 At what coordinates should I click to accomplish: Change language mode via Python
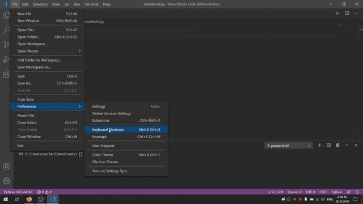pos(336,192)
